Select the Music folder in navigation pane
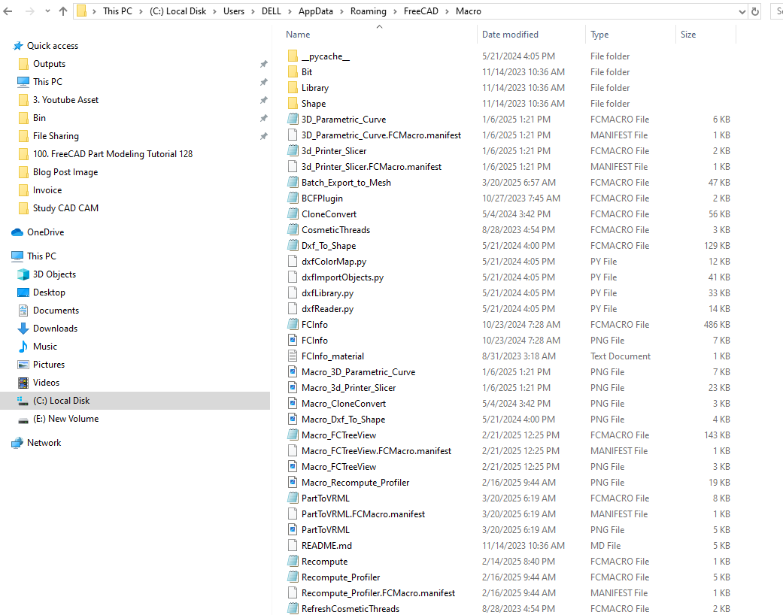 coord(44,347)
